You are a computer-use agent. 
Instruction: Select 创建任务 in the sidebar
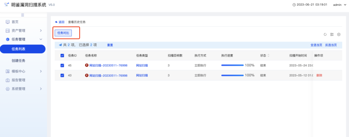18,61
